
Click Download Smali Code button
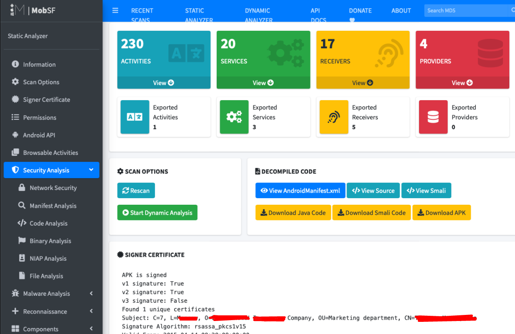tap(371, 213)
